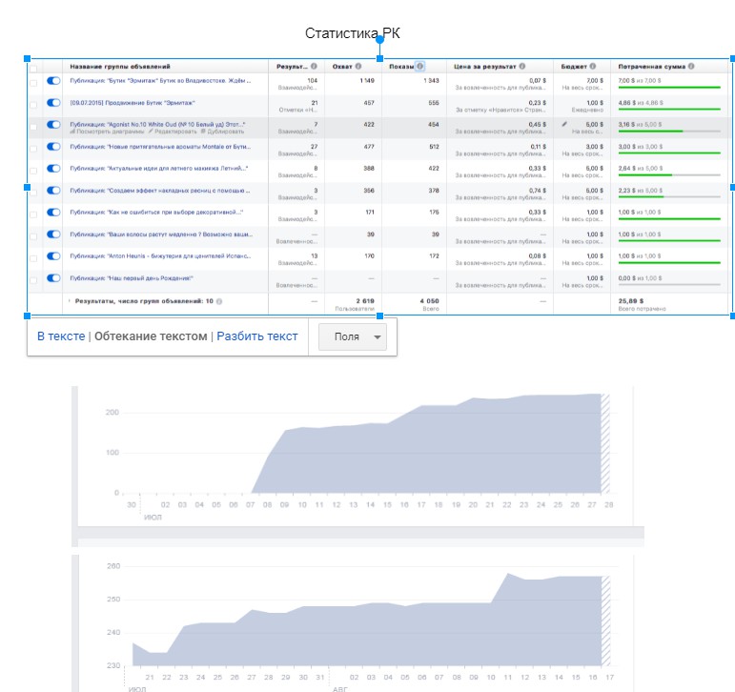Click the 4 050 total impressions value
The width and height of the screenshot is (735, 692).
pos(429,301)
